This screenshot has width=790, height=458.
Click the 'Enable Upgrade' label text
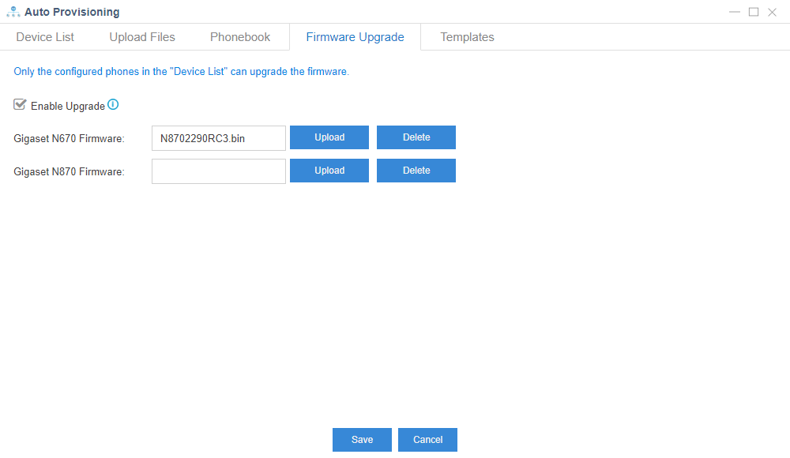click(x=68, y=106)
